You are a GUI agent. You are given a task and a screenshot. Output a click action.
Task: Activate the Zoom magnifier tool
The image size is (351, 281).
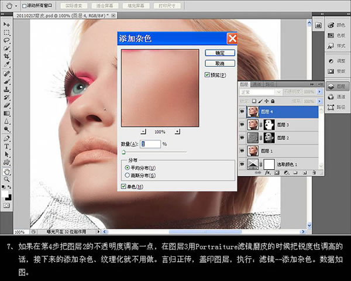click(6, 180)
